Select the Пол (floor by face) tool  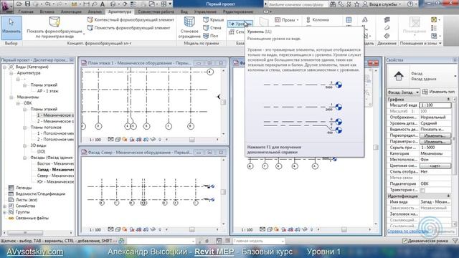(x=211, y=36)
